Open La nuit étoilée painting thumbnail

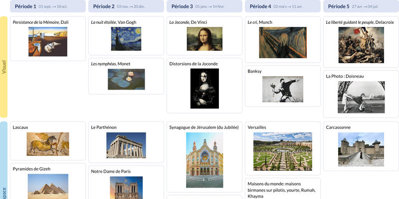[x=126, y=39]
